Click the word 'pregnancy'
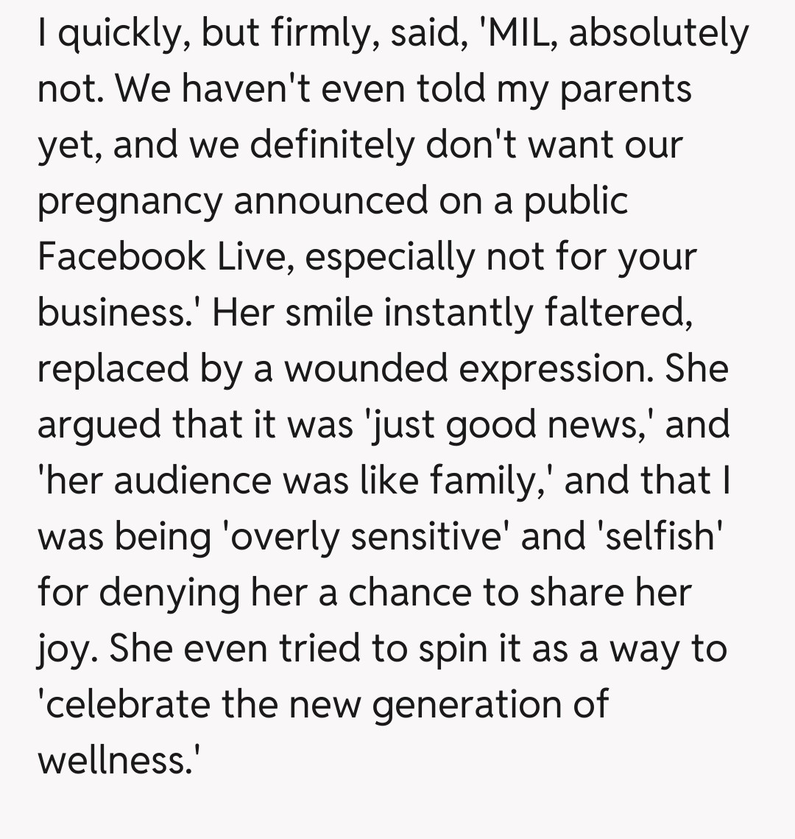The width and height of the screenshot is (795, 839). click(130, 201)
